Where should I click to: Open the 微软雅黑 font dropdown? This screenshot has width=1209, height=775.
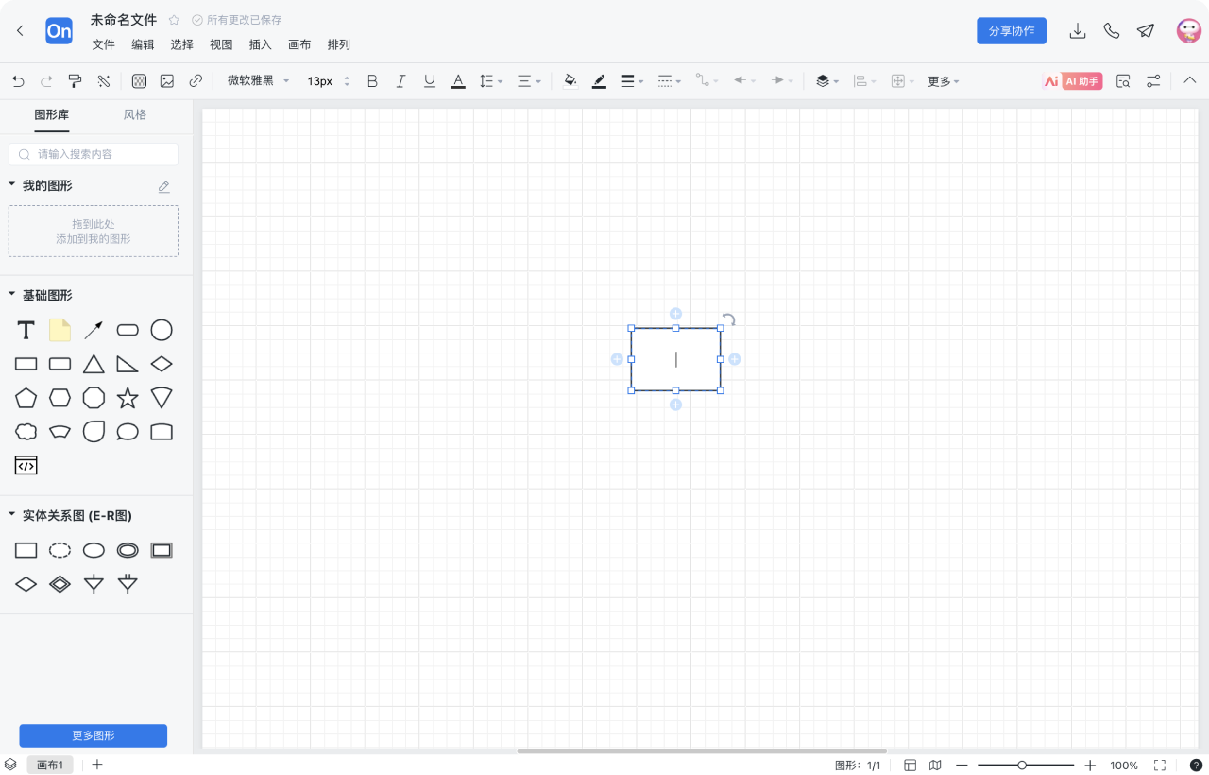point(258,81)
